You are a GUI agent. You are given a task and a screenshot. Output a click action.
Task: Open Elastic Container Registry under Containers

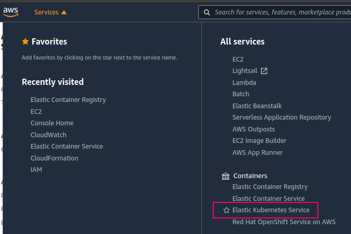click(x=270, y=187)
